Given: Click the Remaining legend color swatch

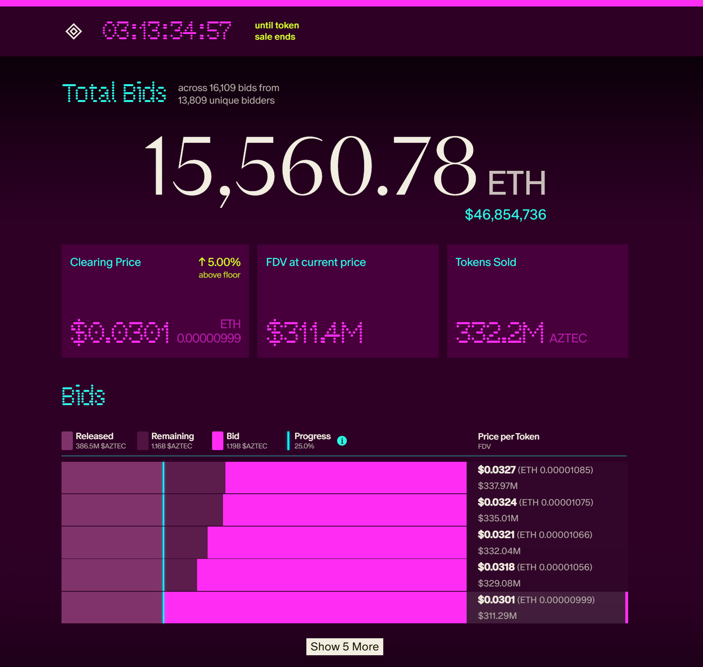Looking at the screenshot, I should (143, 441).
